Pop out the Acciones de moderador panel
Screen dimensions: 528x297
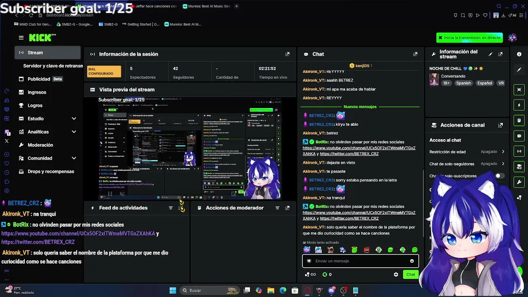point(288,208)
